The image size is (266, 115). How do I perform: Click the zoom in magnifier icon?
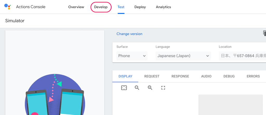pos(150,88)
